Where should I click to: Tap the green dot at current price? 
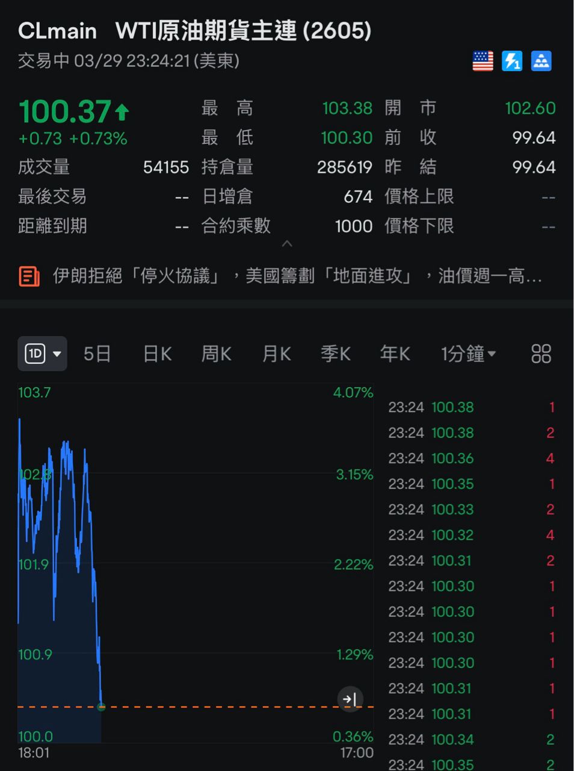[101, 707]
